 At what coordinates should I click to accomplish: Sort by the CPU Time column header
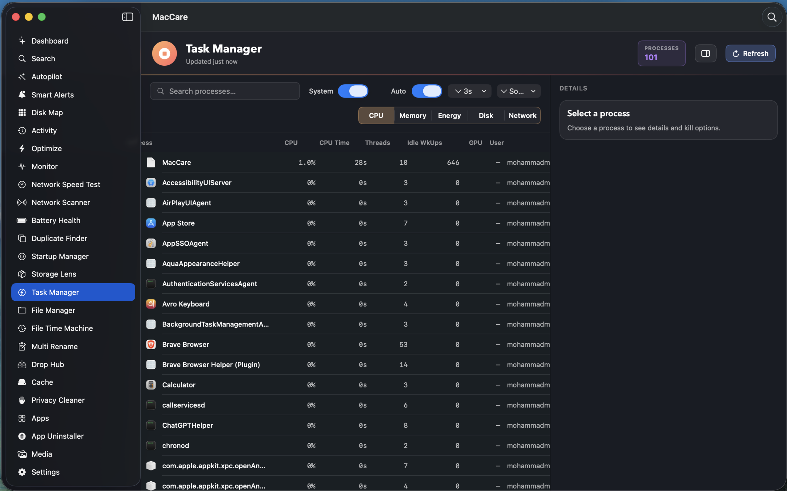334,143
